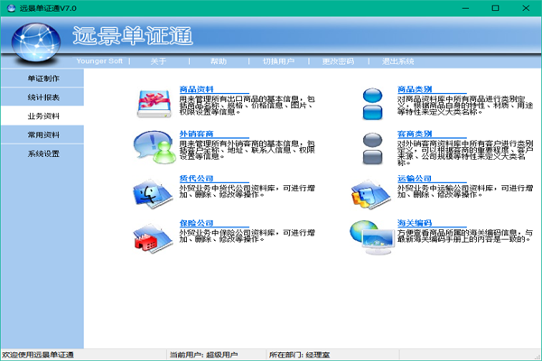Image resolution: width=542 pixels, height=361 pixels.
Task: Open the 保险公司 link
Action: pos(196,223)
